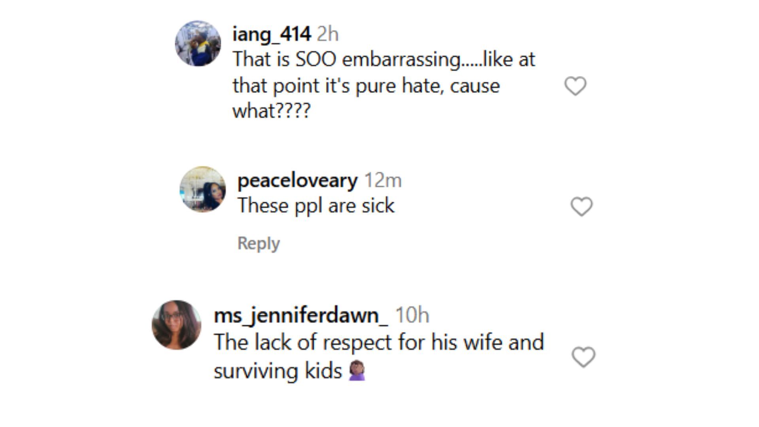Click peaceloveary's avatar photo
Screen dimensions: 759x427
coord(203,189)
